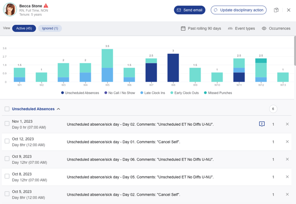Tick the Oct 9, 2023 row checkbox

point(7,159)
